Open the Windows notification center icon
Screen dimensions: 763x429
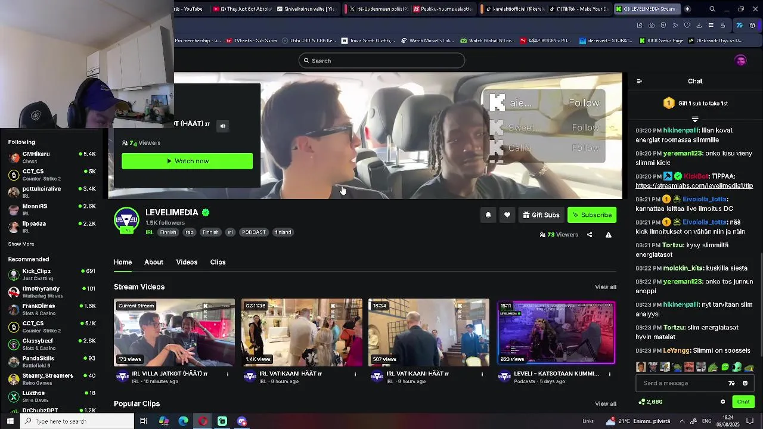point(750,421)
